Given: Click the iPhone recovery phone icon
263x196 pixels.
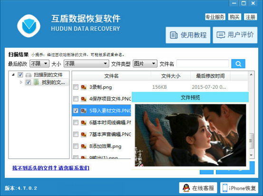Looking at the screenshot, I should click(225, 188).
